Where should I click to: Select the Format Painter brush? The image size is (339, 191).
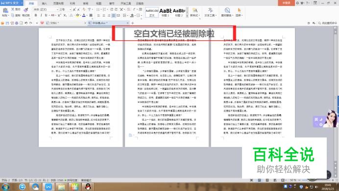click(26, 10)
